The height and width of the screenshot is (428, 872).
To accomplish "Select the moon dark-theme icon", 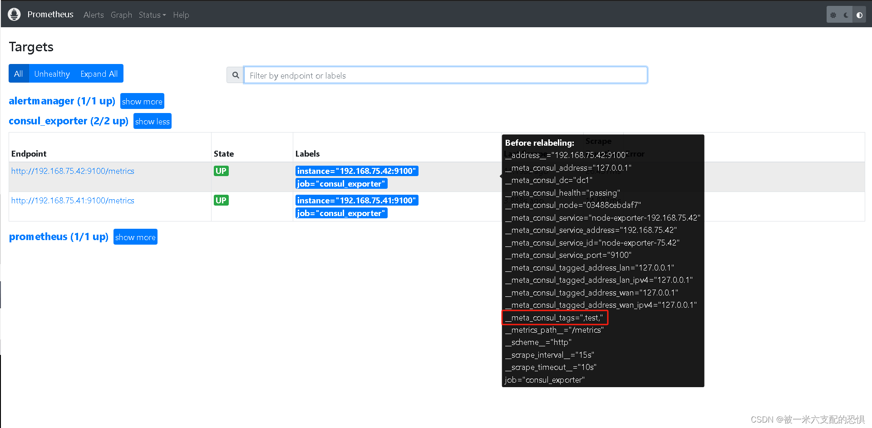I will [846, 14].
